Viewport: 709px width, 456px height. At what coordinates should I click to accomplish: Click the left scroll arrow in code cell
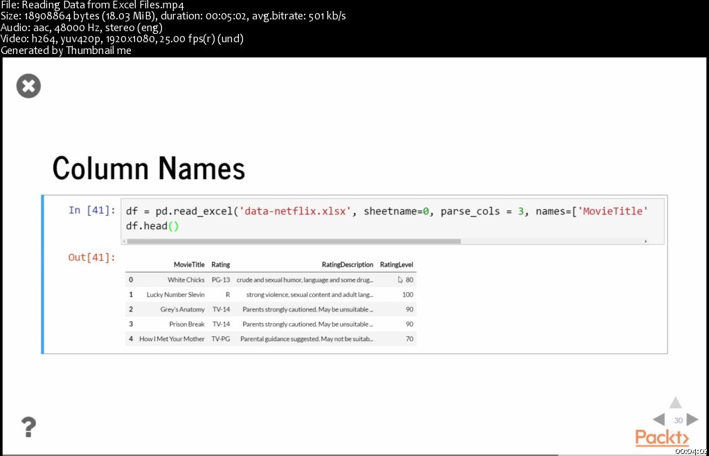125,241
